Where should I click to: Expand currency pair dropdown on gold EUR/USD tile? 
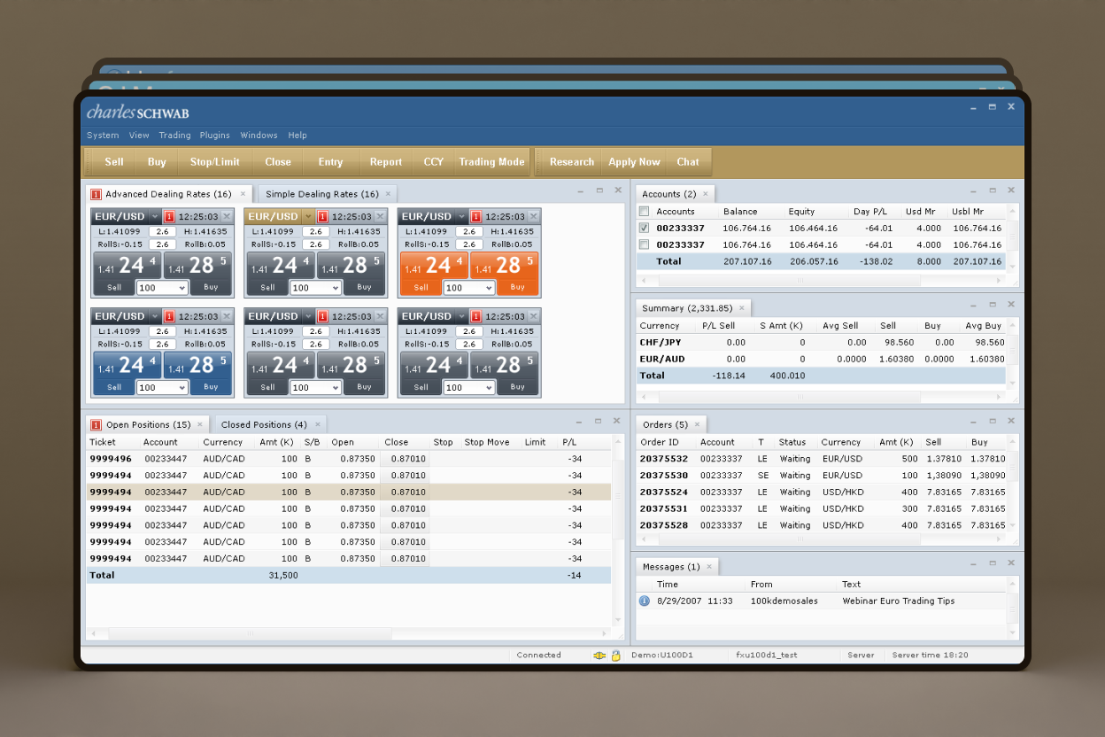coord(308,217)
